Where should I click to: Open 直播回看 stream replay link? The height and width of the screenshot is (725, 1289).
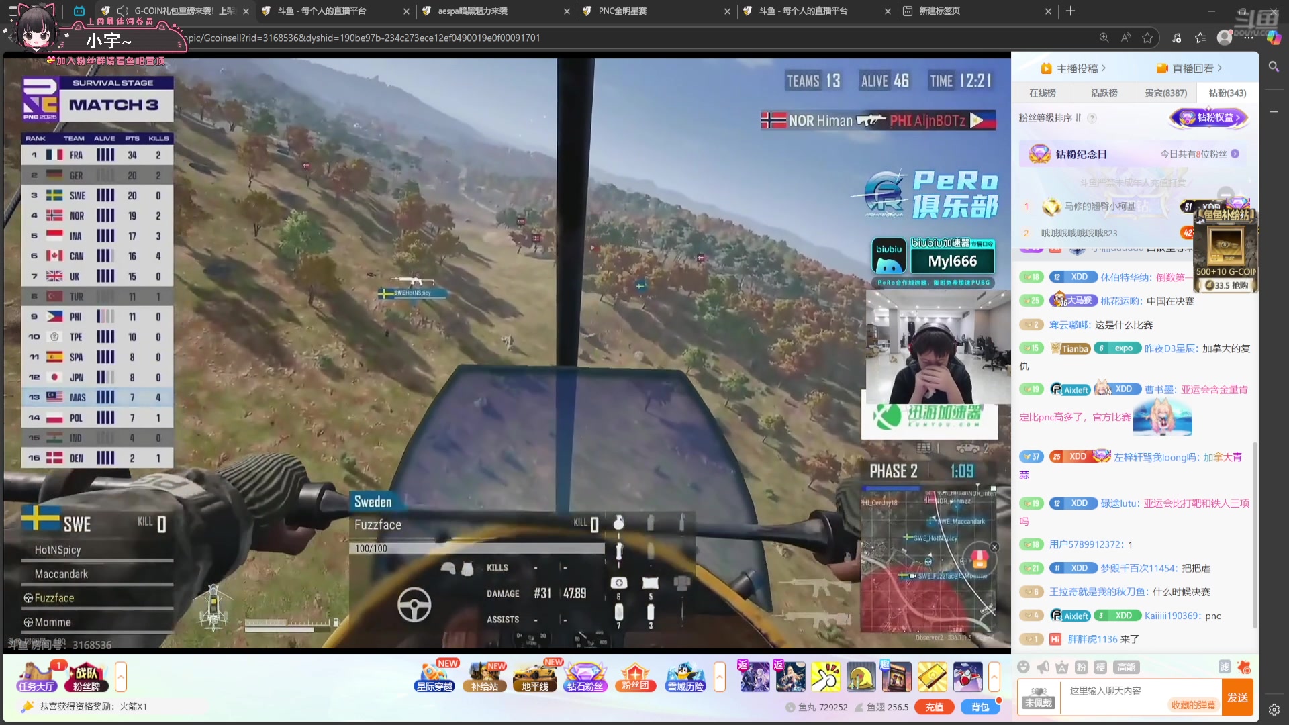(1189, 68)
